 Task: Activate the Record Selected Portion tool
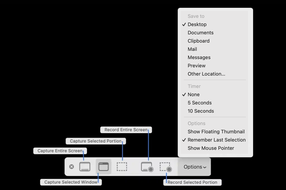point(165,167)
